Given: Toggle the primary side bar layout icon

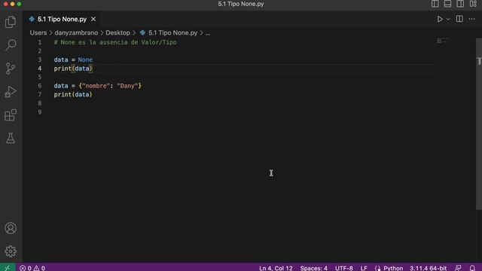Looking at the screenshot, I should 435,4.
